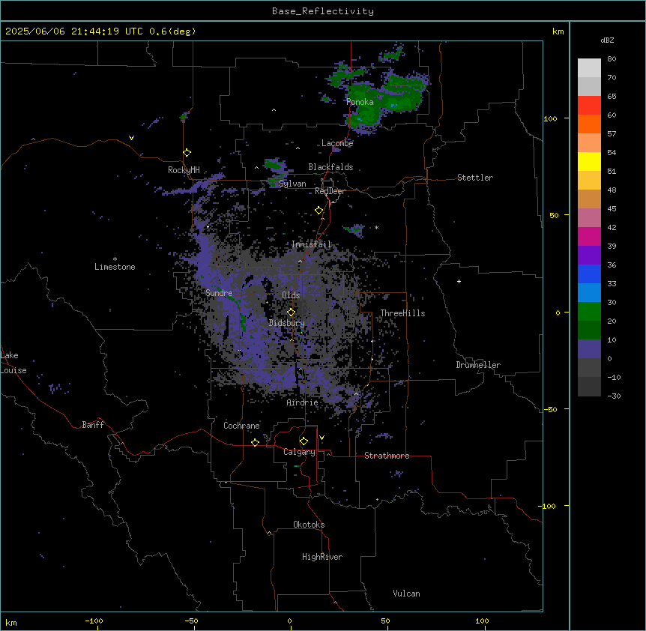The height and width of the screenshot is (631, 646).
Task: Click the Strathmore label
Action: (387, 456)
